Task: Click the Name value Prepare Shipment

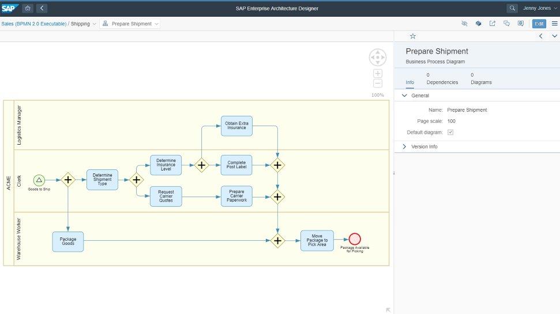Action: tap(467, 110)
